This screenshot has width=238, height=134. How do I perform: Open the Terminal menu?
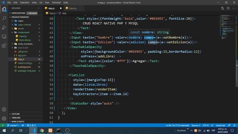[56, 3]
